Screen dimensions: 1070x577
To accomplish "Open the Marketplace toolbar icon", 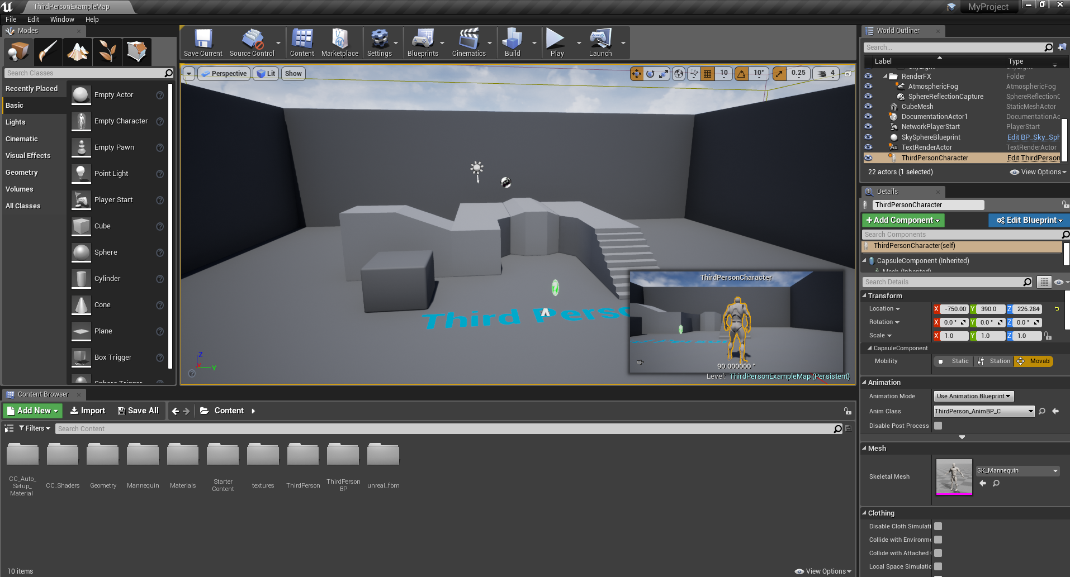I will click(340, 42).
